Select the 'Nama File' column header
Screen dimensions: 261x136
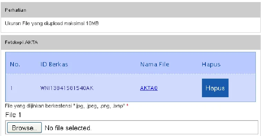[x=155, y=64]
